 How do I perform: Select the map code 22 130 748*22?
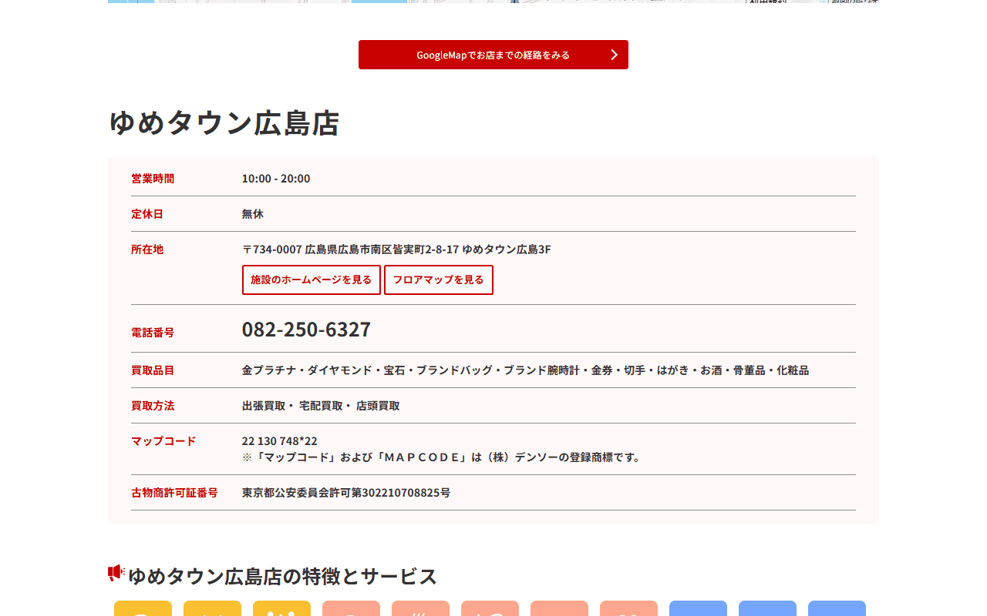[280, 441]
